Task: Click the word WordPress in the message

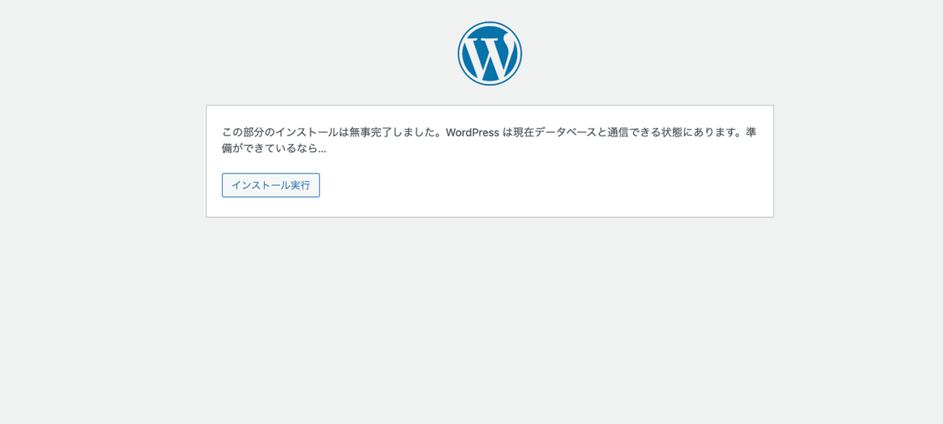Action: pyautogui.click(x=472, y=132)
